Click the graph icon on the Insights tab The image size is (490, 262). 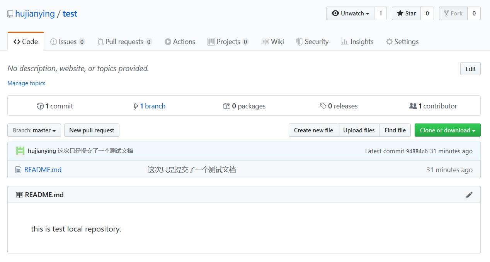pyautogui.click(x=344, y=42)
